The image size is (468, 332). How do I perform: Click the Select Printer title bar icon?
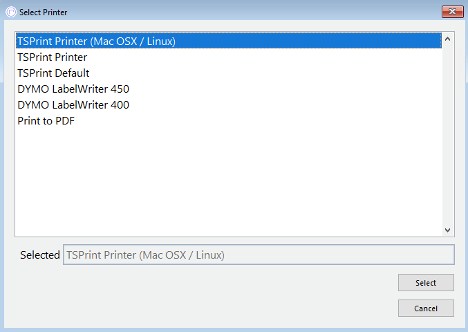pyautogui.click(x=11, y=12)
